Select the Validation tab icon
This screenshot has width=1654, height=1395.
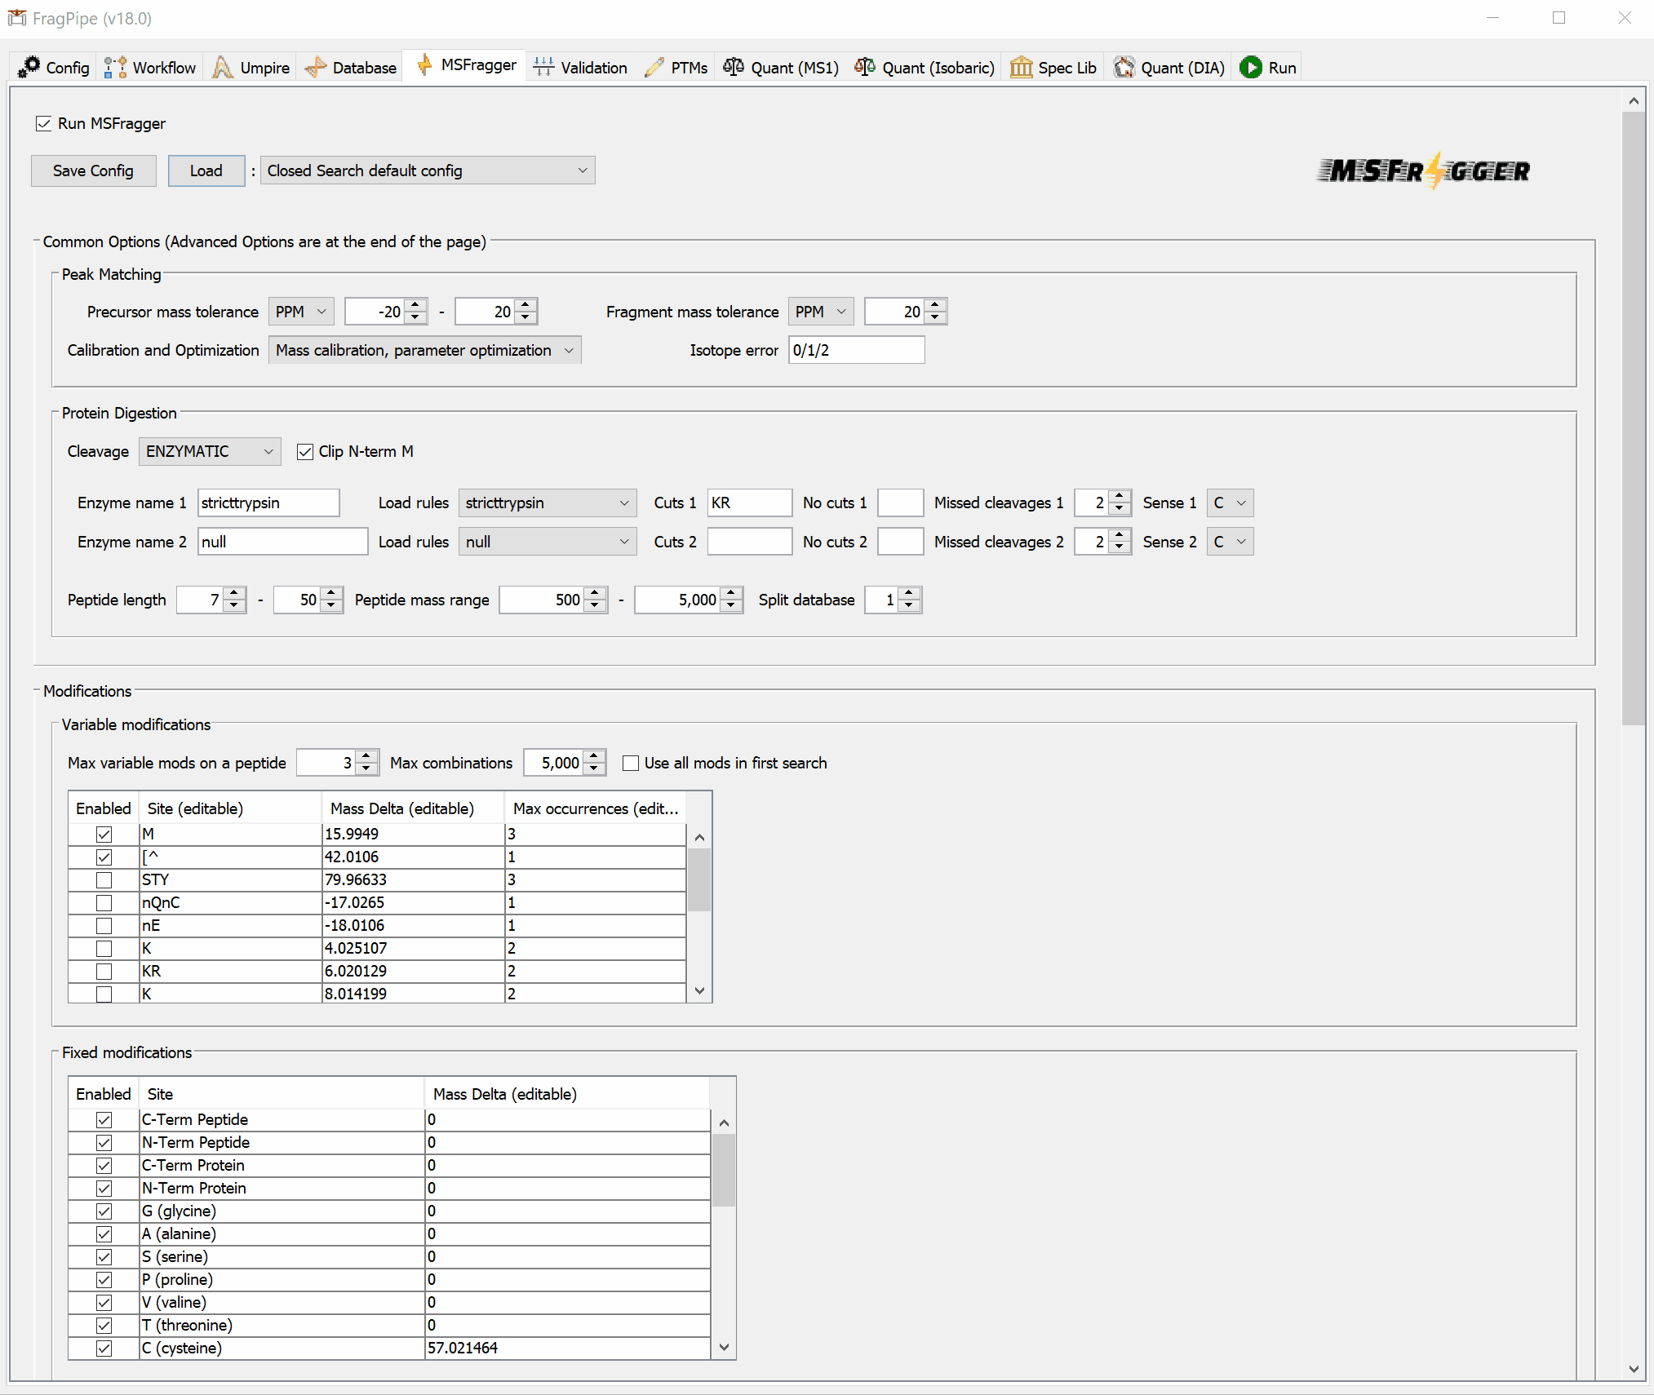point(543,67)
